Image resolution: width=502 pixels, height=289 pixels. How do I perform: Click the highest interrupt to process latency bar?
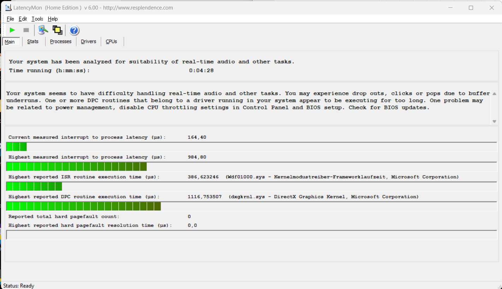pos(252,167)
